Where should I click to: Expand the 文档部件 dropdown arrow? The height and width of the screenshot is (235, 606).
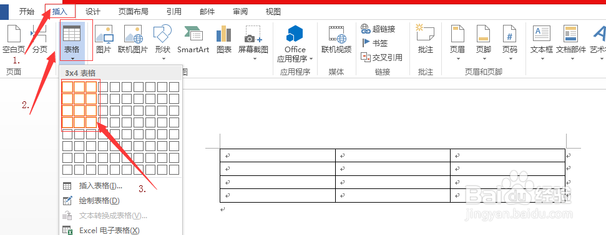click(x=572, y=59)
